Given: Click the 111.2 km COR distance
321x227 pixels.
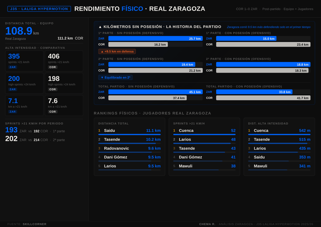Looking at the screenshot, I should click(x=70, y=38).
